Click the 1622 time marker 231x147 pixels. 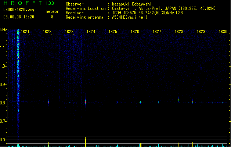pyautogui.click(x=47, y=32)
